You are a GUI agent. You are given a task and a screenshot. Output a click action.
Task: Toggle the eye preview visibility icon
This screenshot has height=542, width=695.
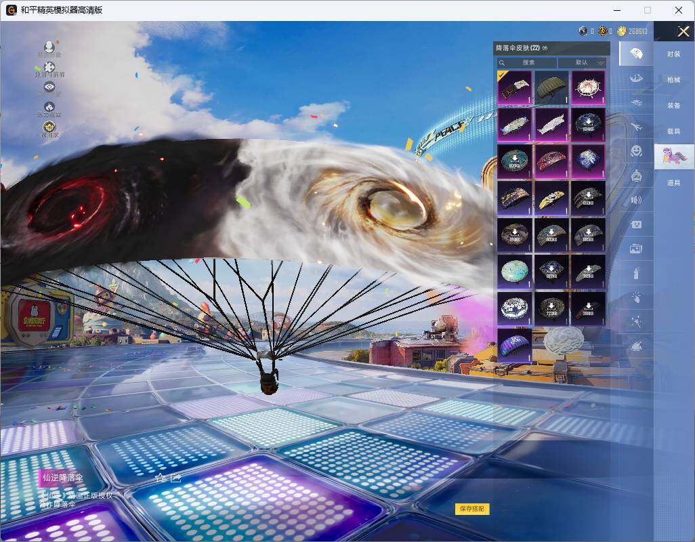49,88
